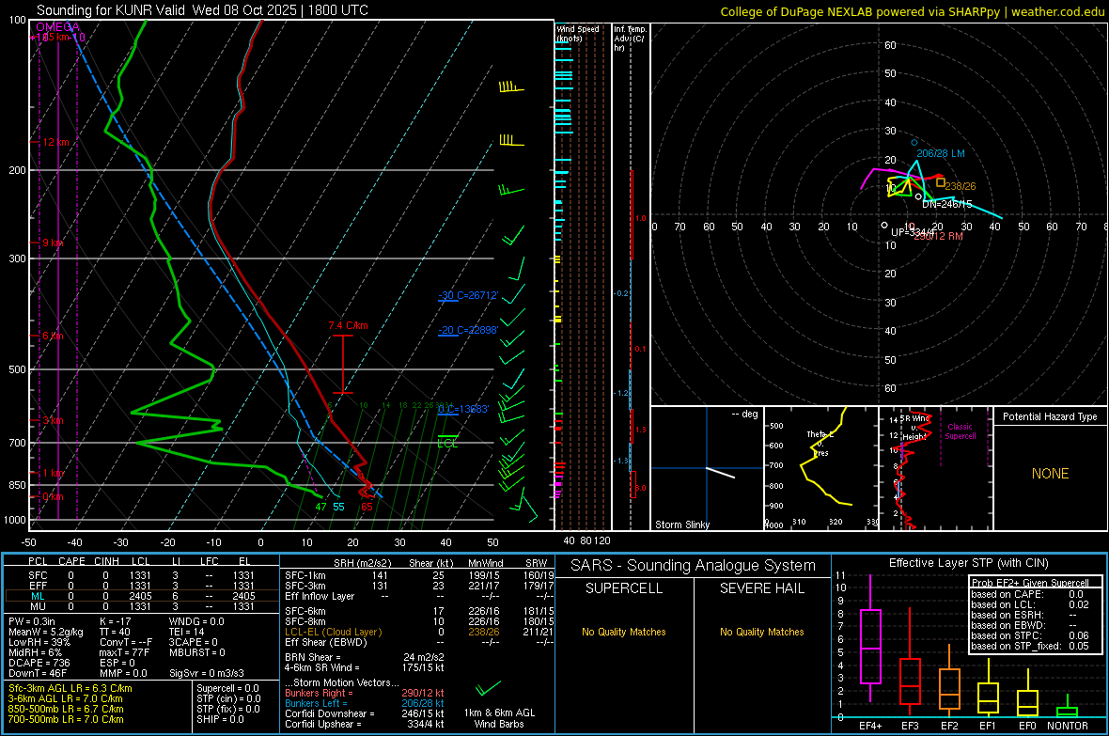The height and width of the screenshot is (736, 1109).
Task: Click 'Eff Shear (EBWD)' row label
Action: click(x=325, y=642)
